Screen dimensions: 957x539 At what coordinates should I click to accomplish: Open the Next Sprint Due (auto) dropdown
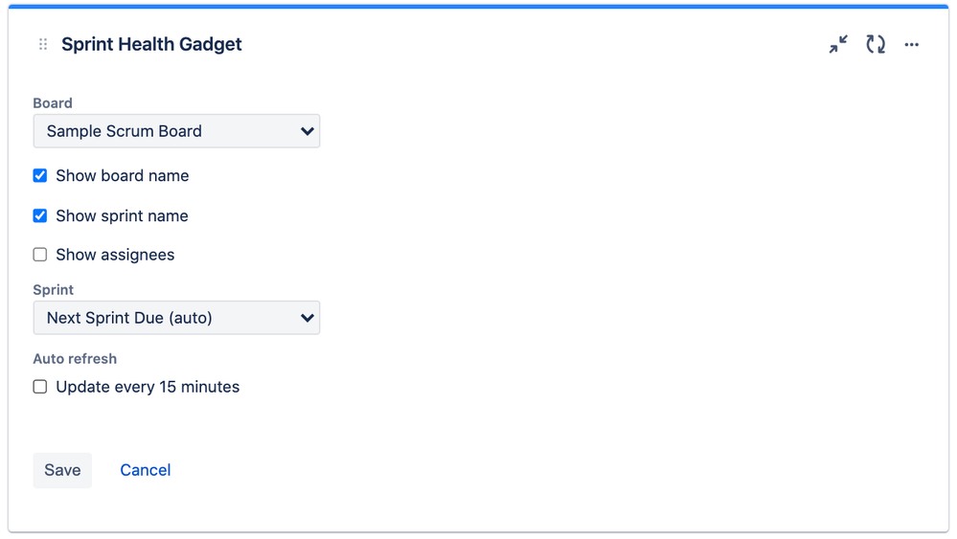[176, 318]
